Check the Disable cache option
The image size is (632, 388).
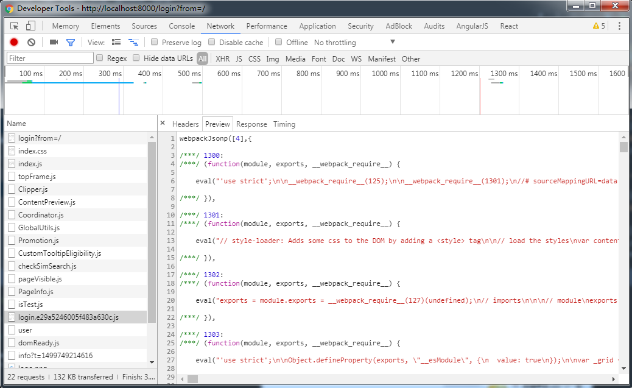pos(211,42)
